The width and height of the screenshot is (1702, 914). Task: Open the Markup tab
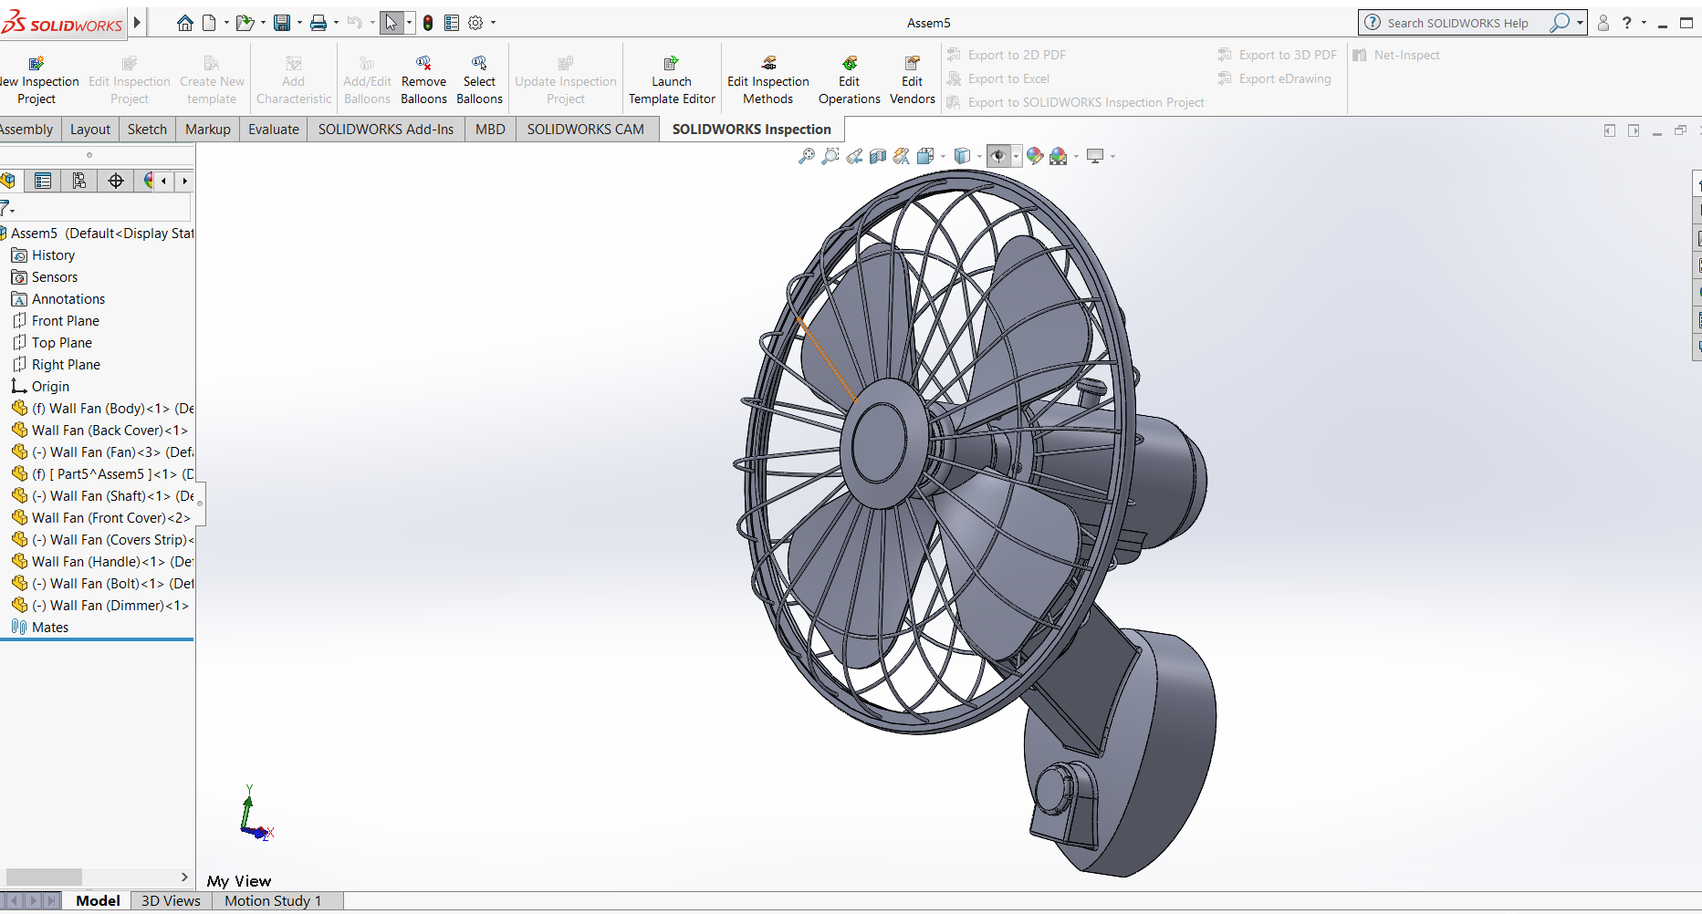207,130
